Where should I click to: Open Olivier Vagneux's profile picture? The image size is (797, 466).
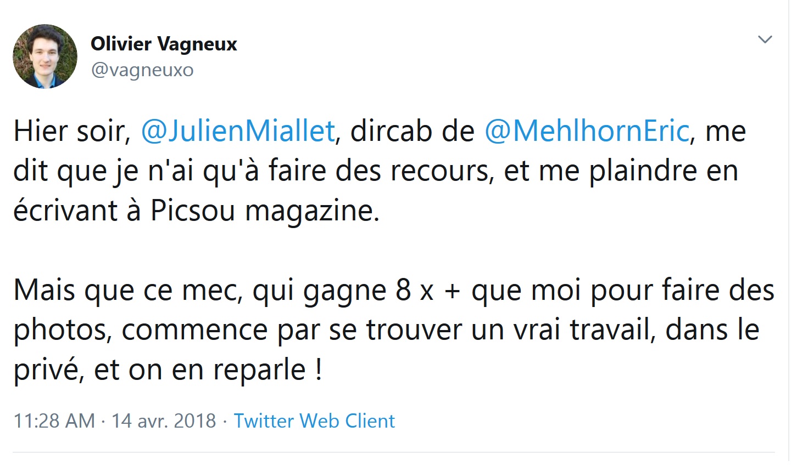tap(45, 56)
